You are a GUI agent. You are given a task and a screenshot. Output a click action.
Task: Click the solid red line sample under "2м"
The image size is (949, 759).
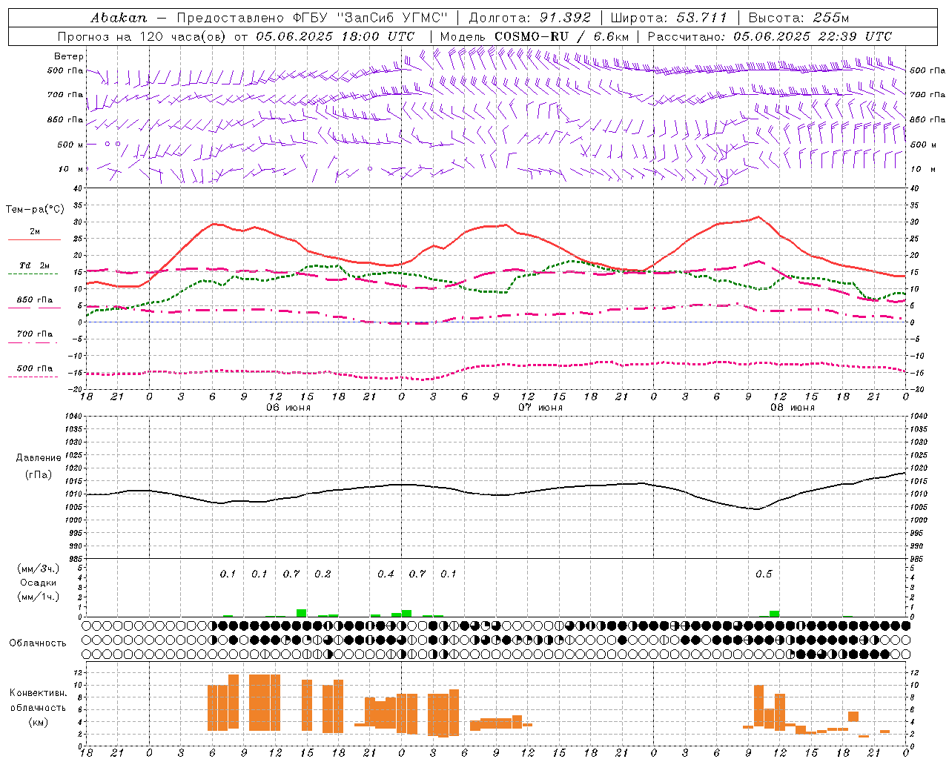[34, 240]
